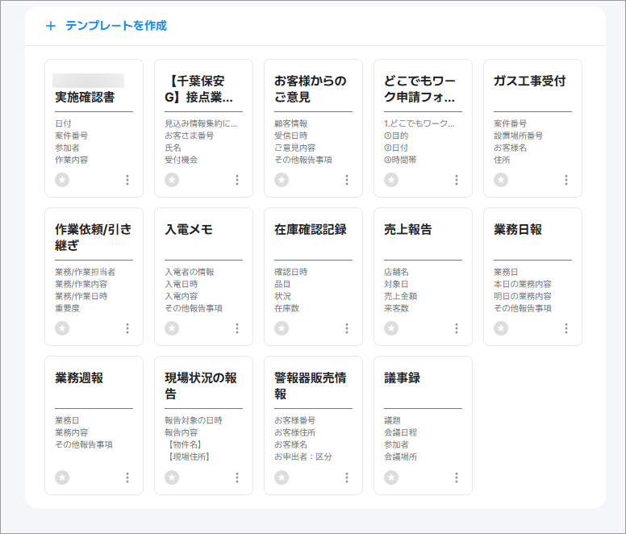Click star icon on 警報器販売情報 card
The image size is (626, 534).
[x=282, y=478]
